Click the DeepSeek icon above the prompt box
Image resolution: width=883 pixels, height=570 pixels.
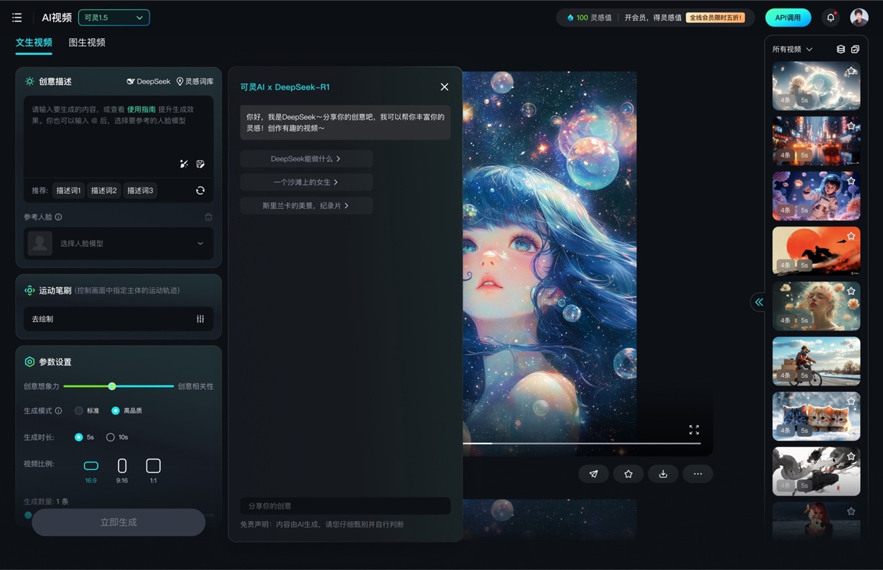[131, 81]
